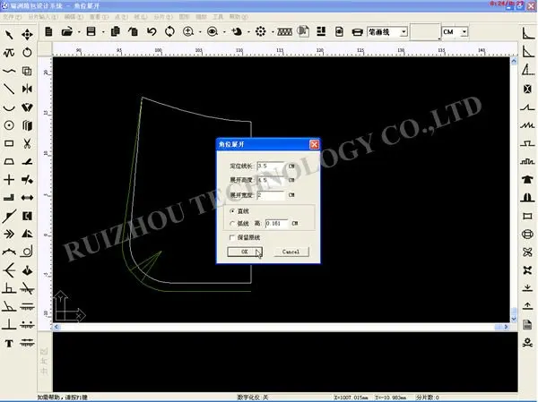
Task: Select the scissors cut tool
Action: [x=27, y=143]
